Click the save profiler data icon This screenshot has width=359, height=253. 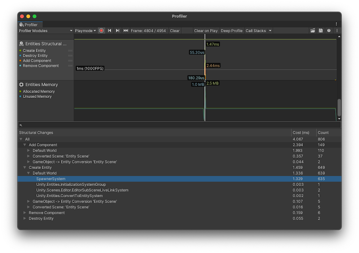321,31
